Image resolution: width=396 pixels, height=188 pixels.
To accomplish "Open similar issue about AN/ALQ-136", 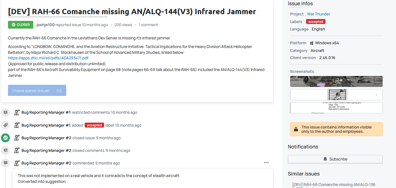I will [x=333, y=184].
